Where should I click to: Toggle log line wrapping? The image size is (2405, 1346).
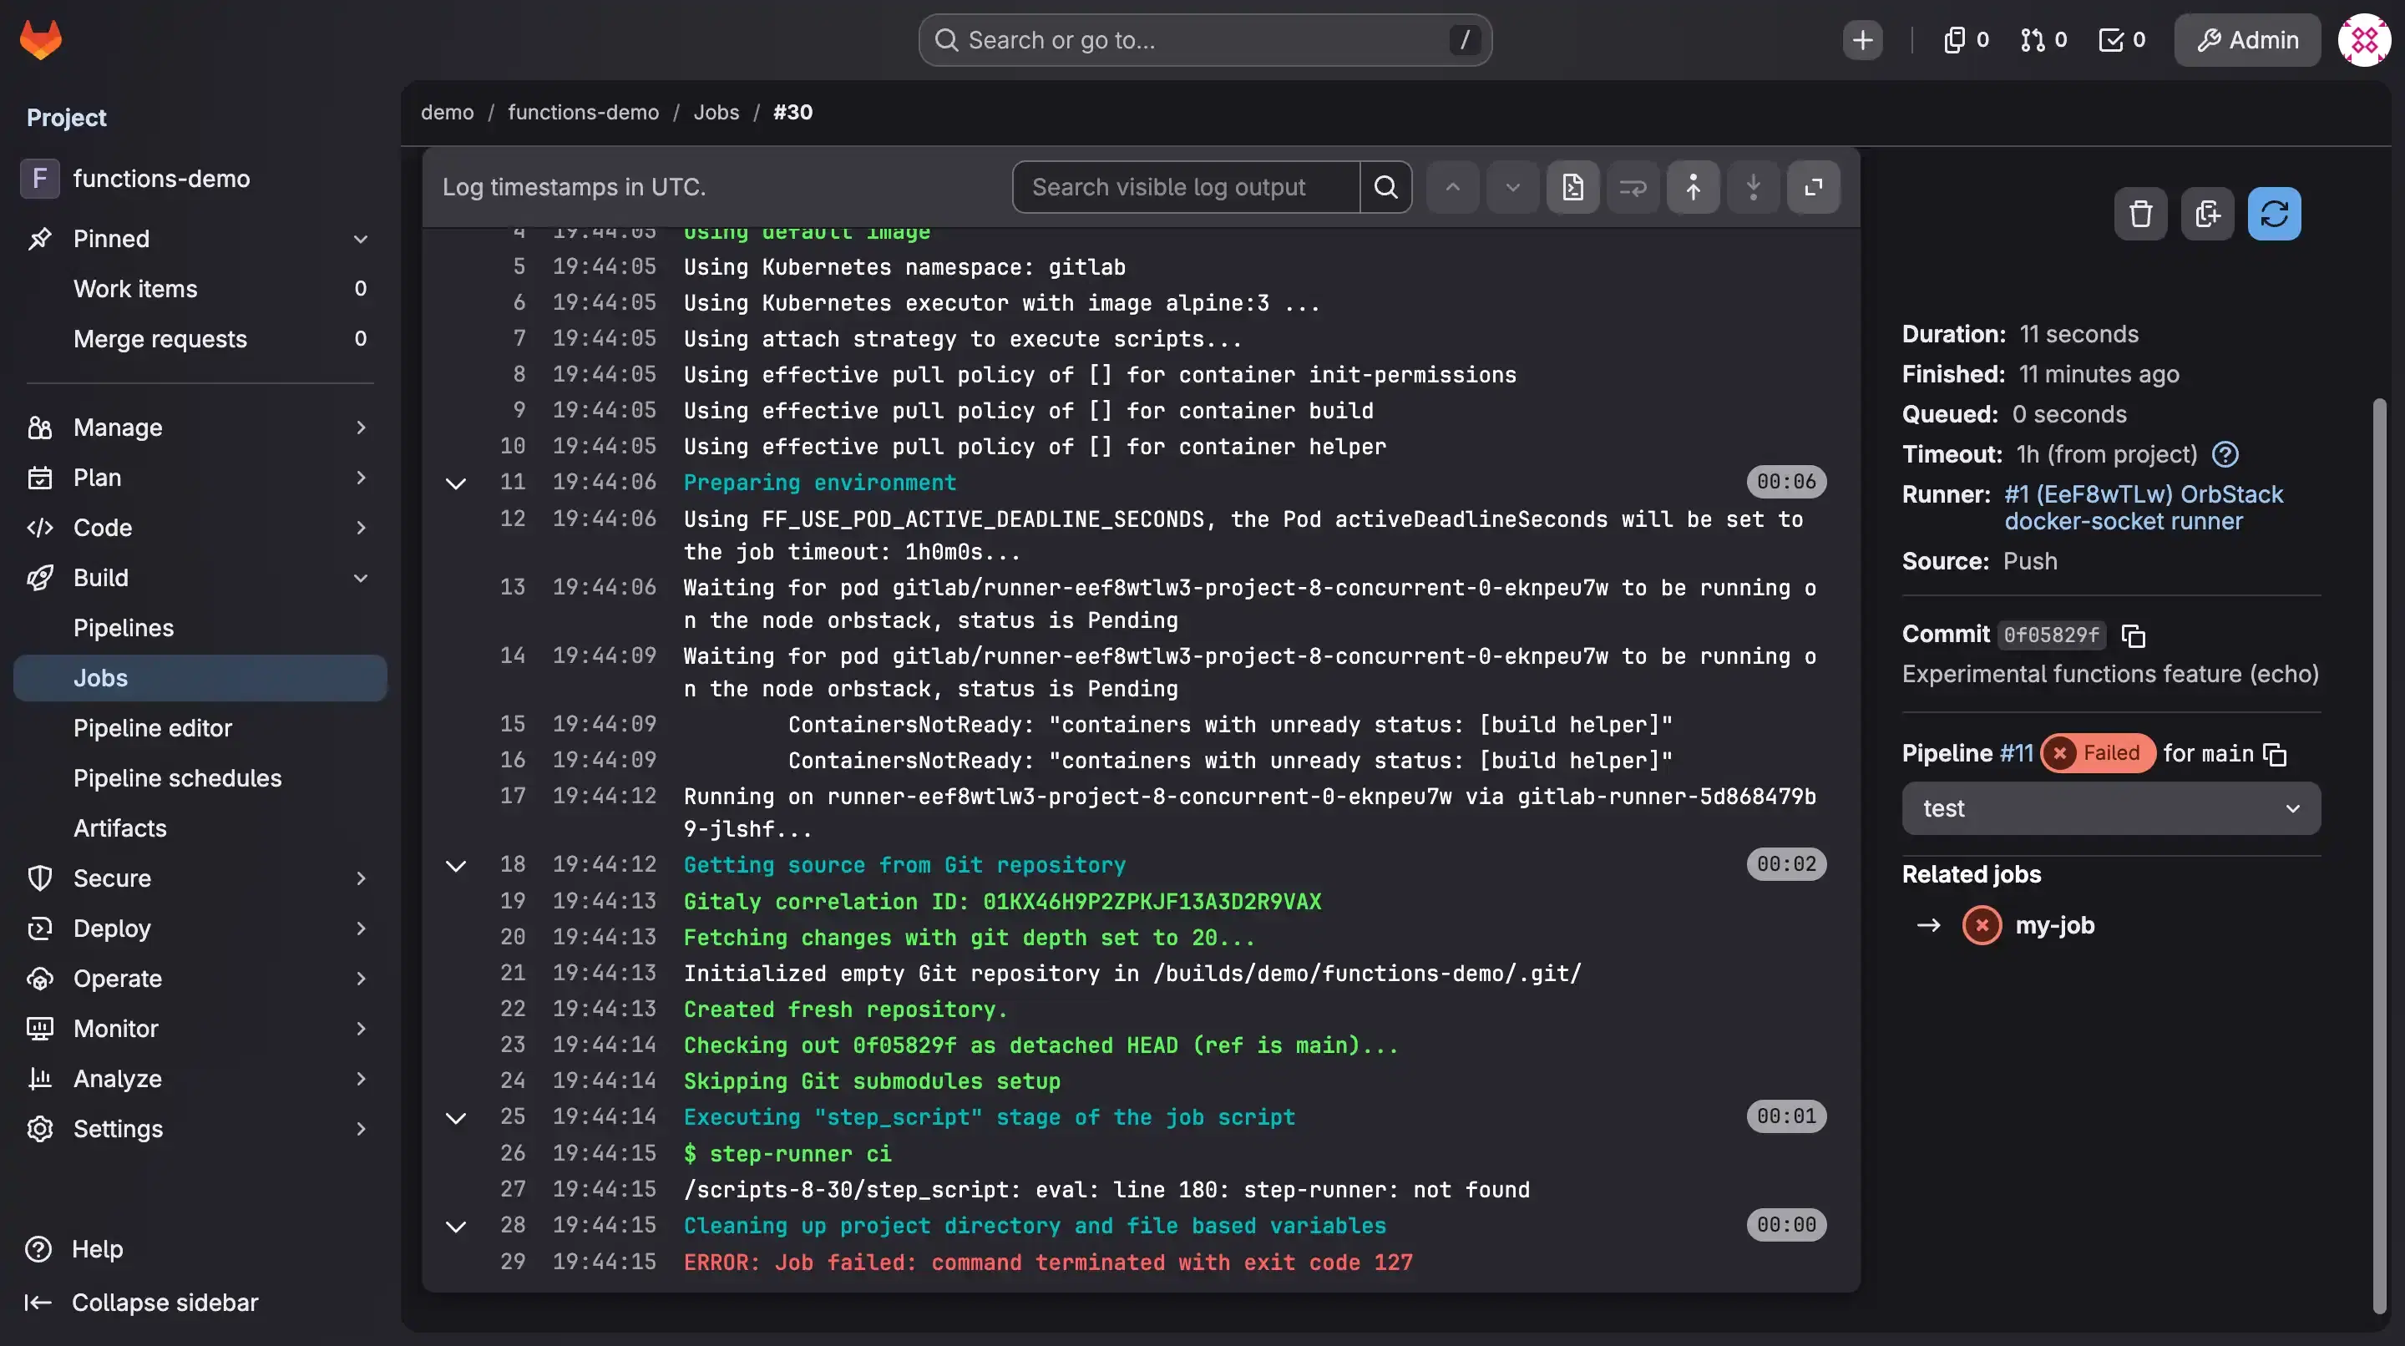coord(1633,187)
